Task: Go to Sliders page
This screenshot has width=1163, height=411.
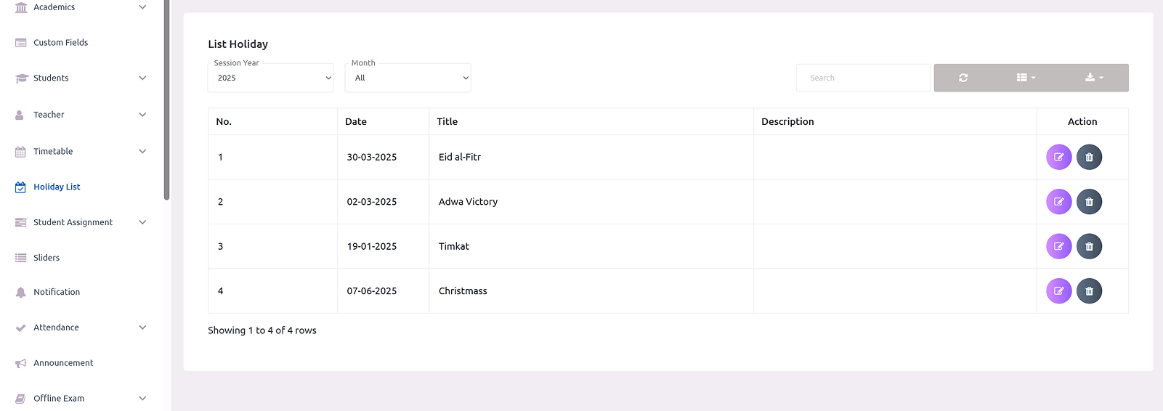Action: tap(46, 258)
